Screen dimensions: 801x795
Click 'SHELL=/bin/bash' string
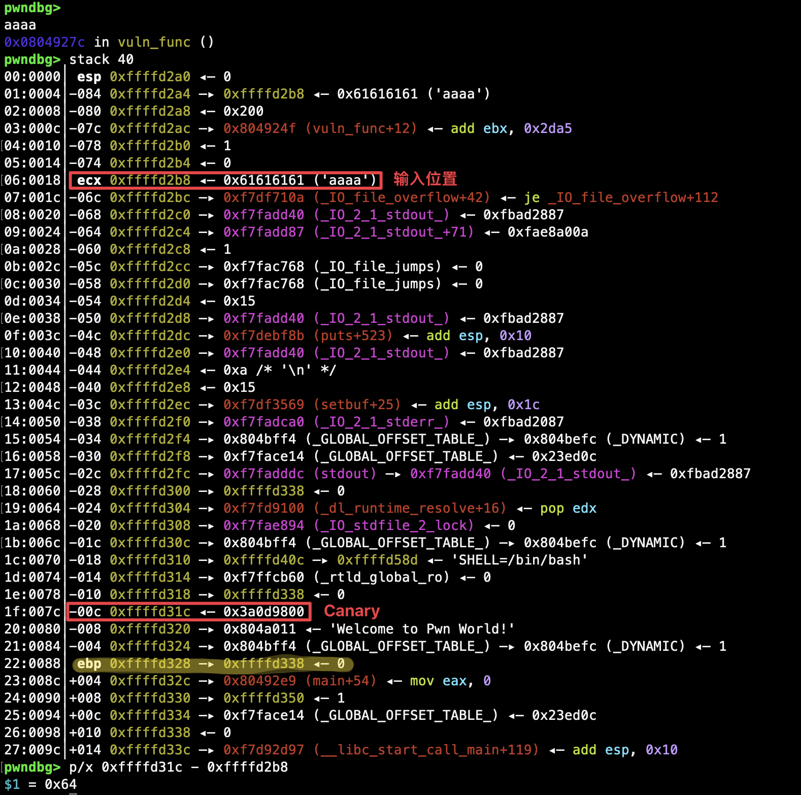click(x=520, y=560)
